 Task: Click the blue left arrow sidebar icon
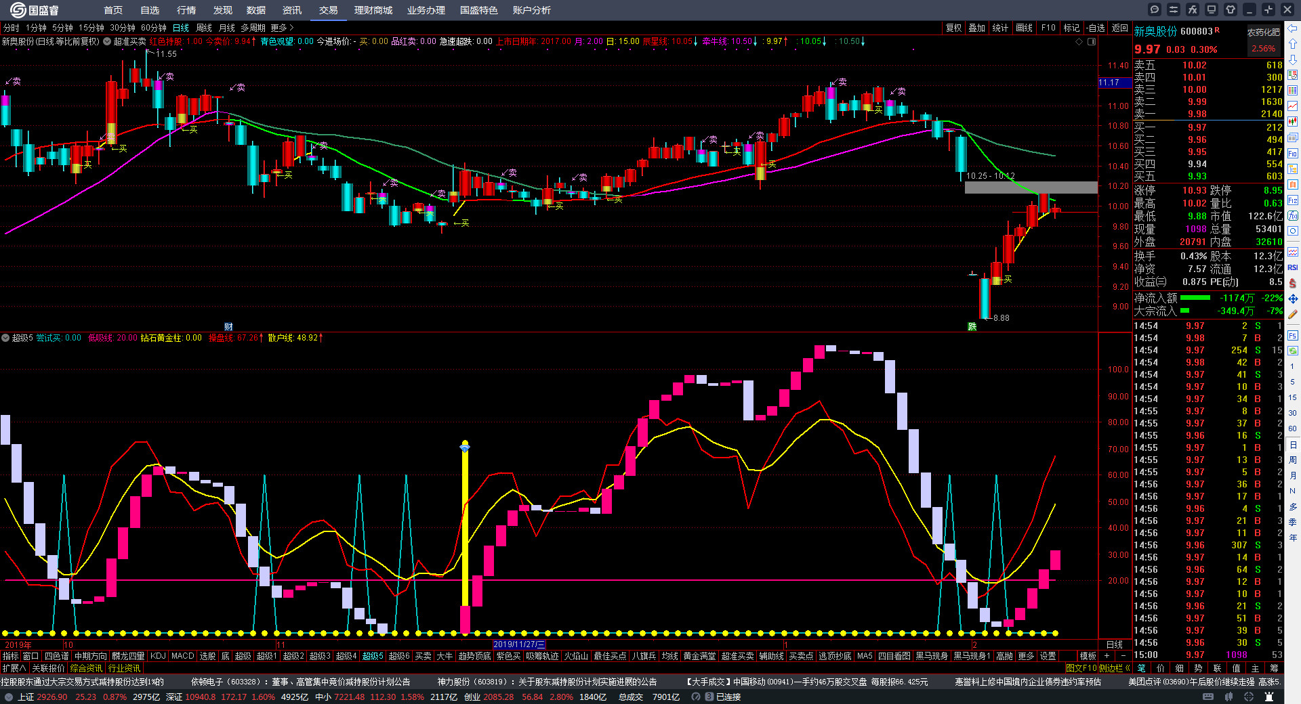(x=1293, y=28)
